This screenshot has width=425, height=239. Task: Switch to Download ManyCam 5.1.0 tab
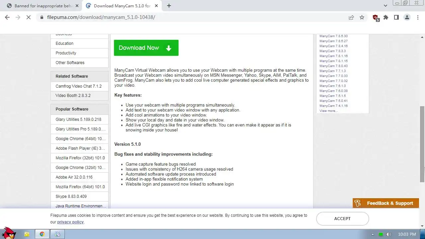pyautogui.click(x=121, y=6)
